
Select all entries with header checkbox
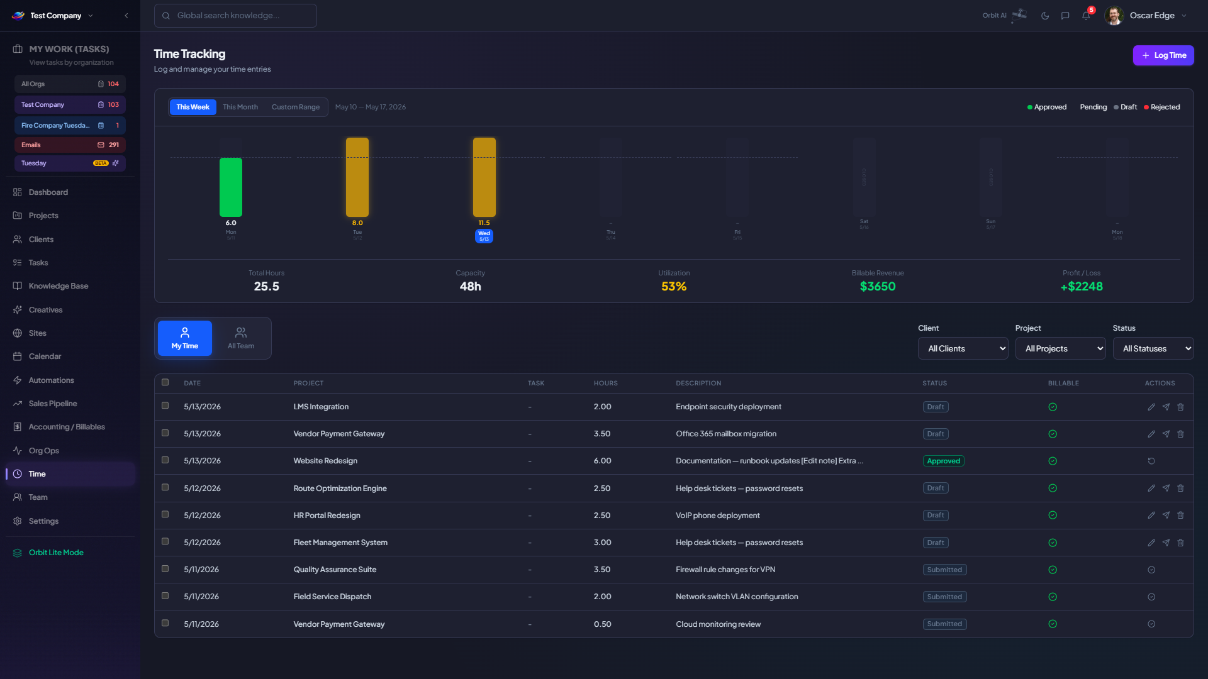(165, 382)
